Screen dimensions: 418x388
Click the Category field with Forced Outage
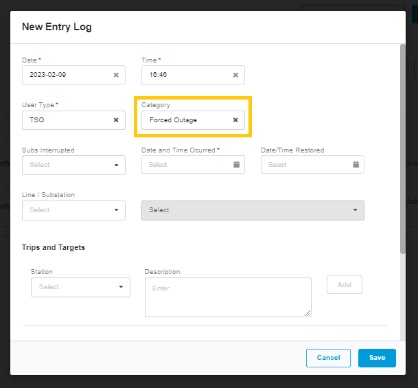click(184, 120)
